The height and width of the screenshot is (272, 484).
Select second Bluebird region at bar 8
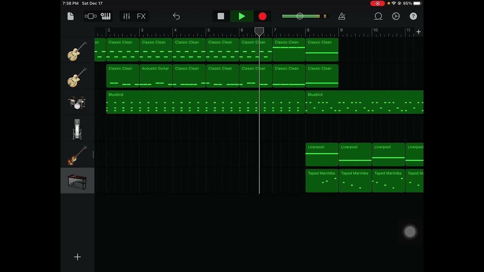365,102
